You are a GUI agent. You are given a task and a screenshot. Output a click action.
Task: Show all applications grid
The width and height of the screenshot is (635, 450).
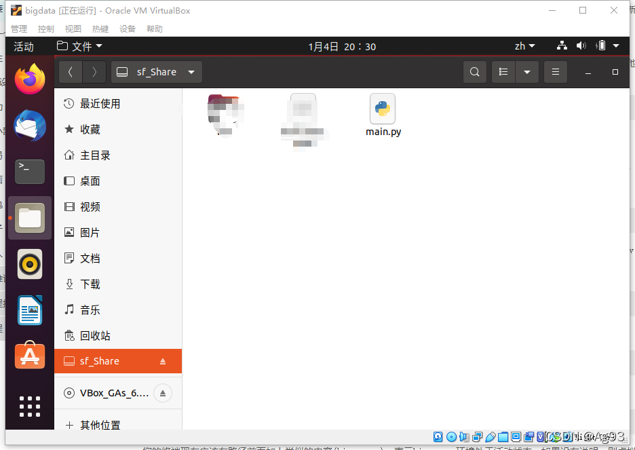tap(30, 407)
